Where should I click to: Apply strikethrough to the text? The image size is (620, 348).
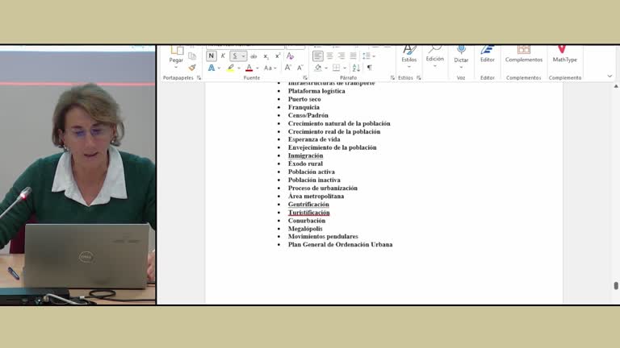click(x=253, y=56)
